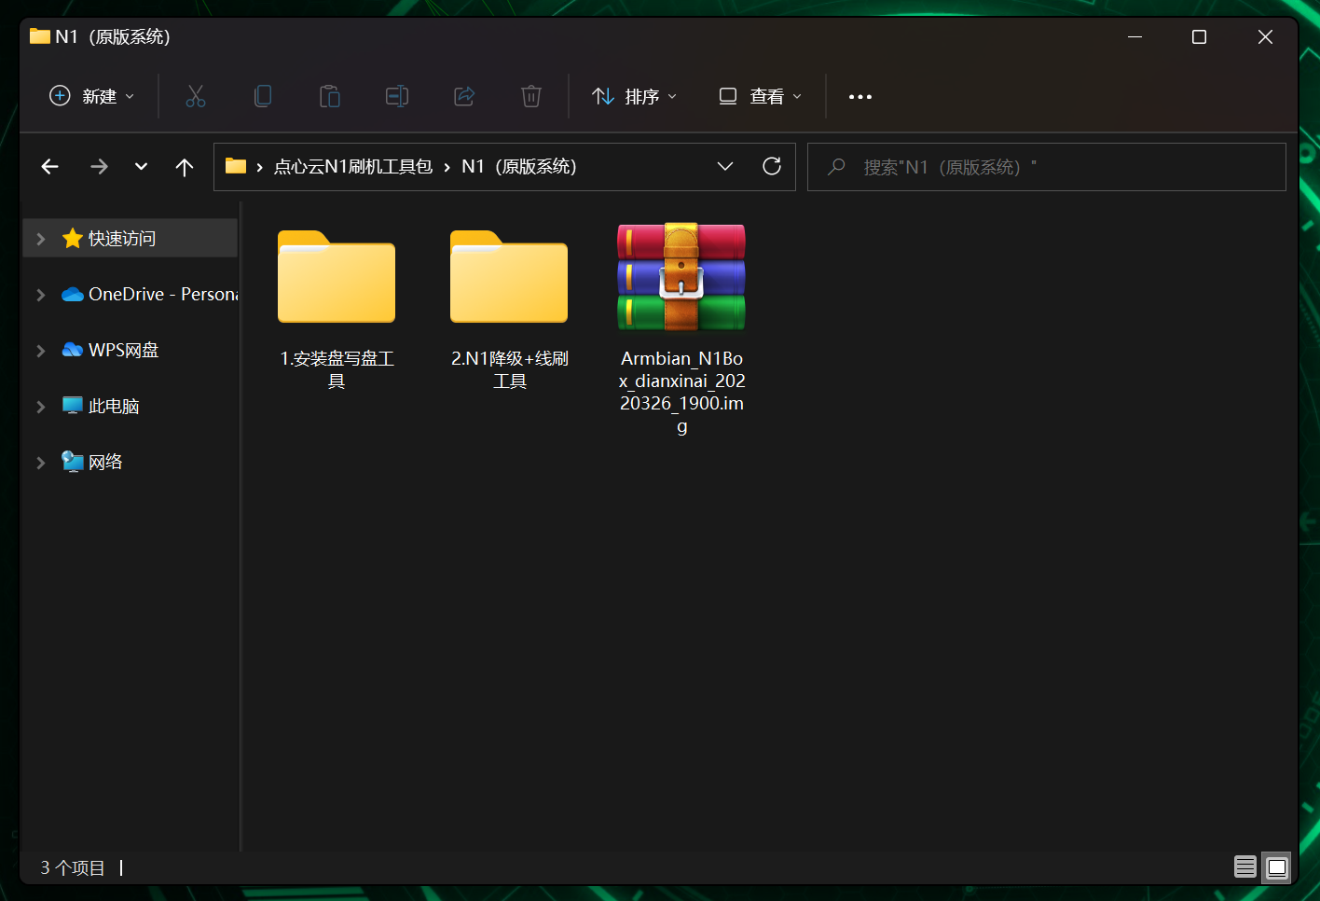This screenshot has height=901, width=1320.
Task: Click the search N1（原版系统）box
Action: [x=1046, y=167]
